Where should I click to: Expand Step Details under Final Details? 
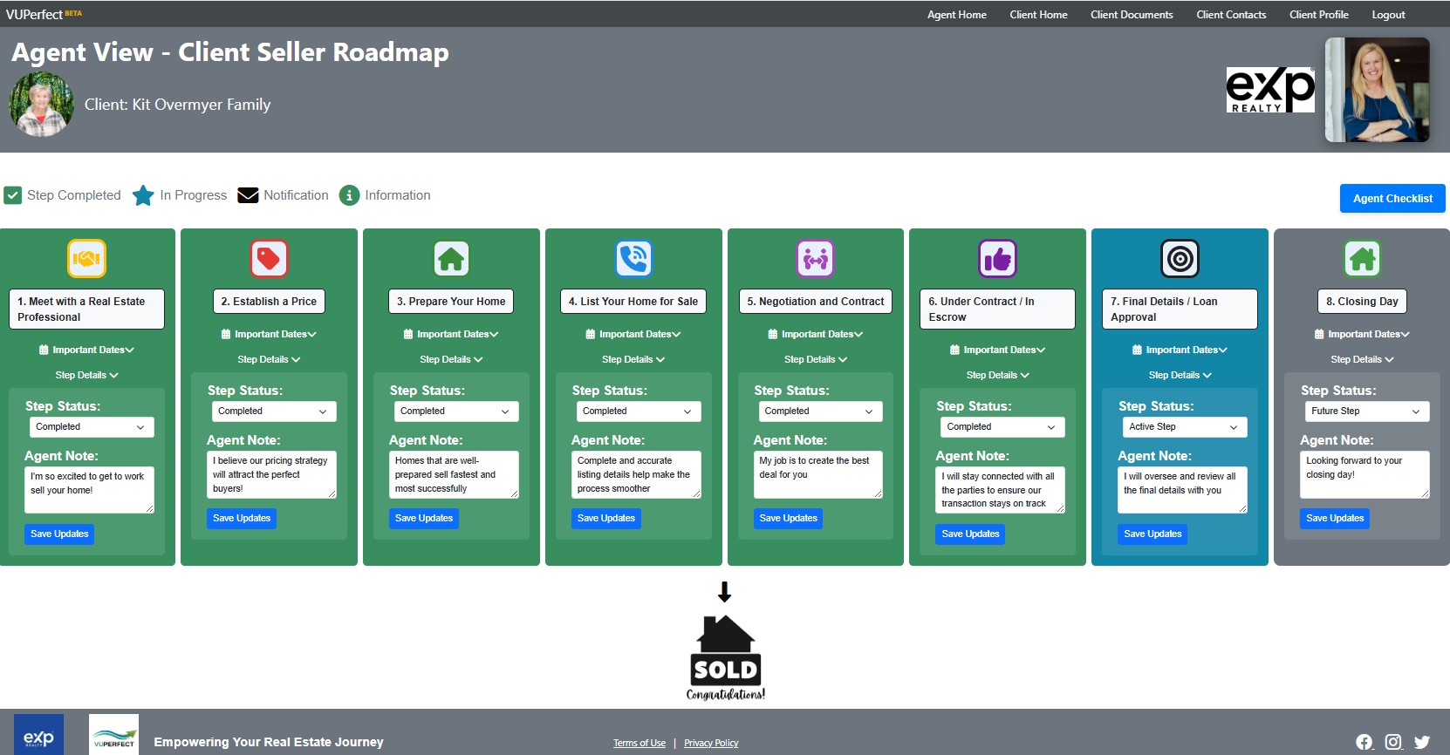click(x=1180, y=375)
